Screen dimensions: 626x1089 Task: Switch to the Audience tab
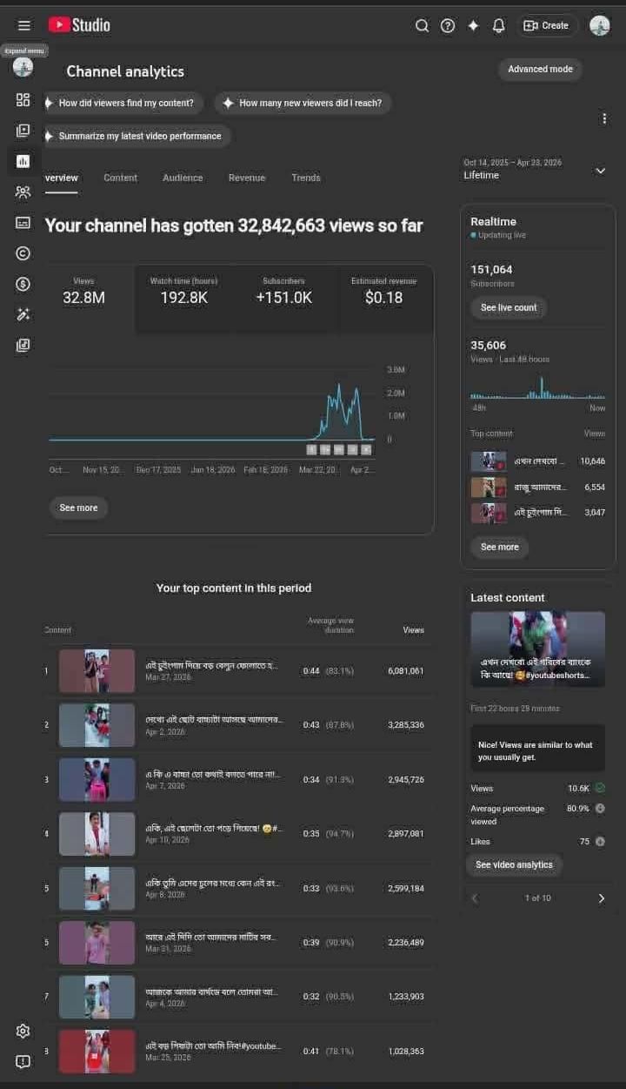point(183,178)
